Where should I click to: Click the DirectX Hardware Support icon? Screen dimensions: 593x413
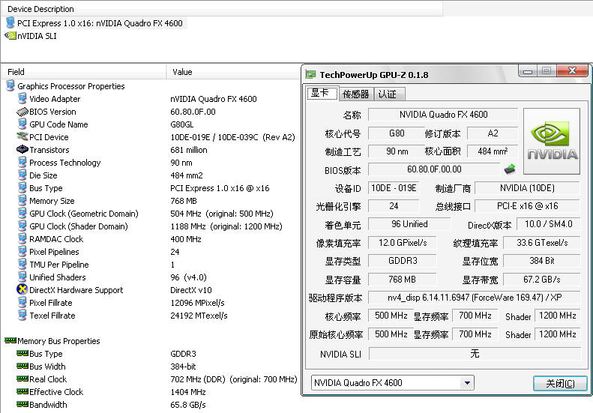pyautogui.click(x=22, y=289)
